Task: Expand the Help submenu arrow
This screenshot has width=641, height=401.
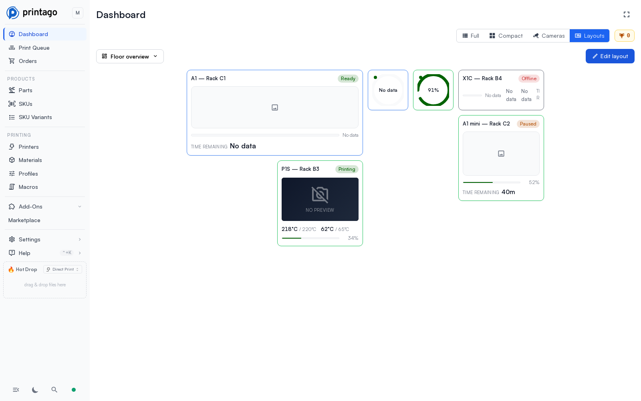Action: [x=80, y=253]
